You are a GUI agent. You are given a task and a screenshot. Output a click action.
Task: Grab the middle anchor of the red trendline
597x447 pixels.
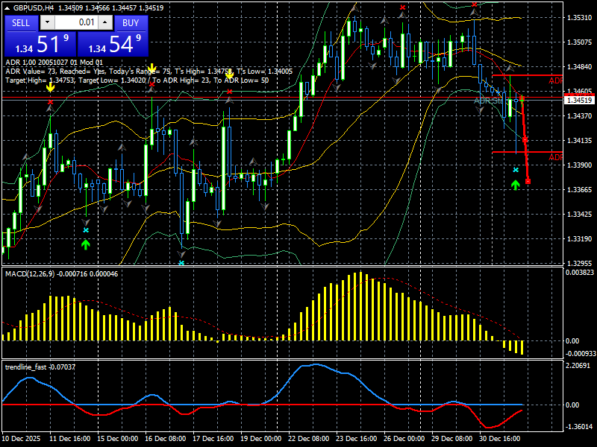[525, 140]
